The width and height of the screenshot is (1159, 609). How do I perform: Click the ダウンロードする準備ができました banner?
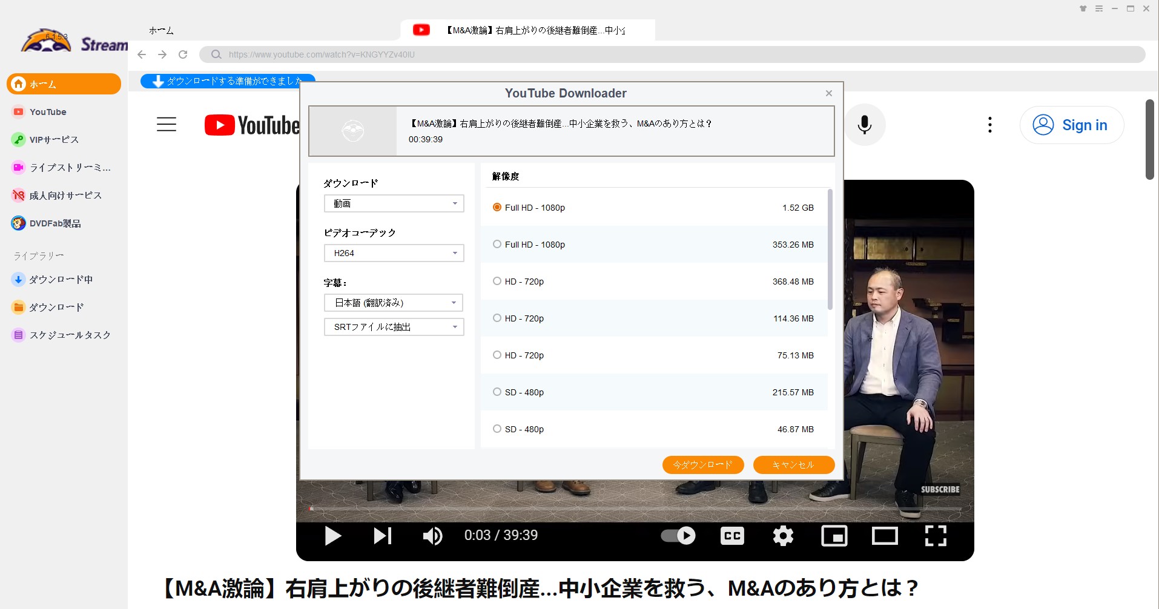228,81
